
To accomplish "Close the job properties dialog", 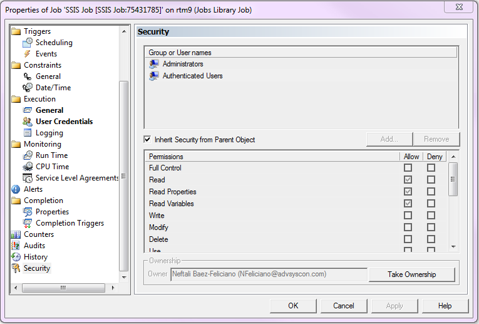I will 459,7.
